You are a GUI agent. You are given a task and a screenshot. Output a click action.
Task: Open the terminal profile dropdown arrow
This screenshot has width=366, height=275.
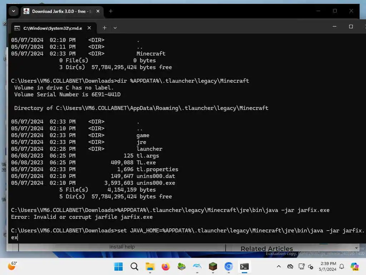[115, 28]
